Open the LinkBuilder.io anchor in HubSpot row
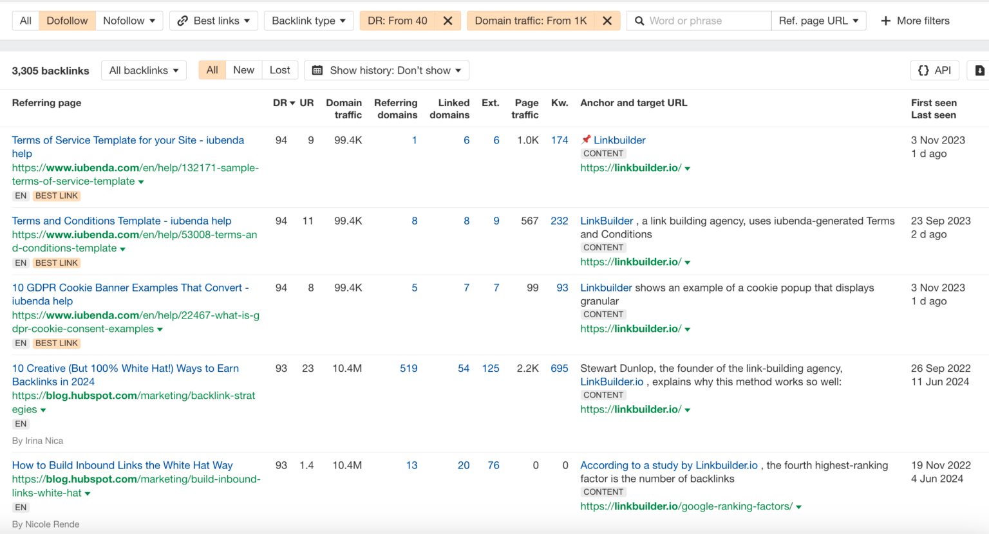The width and height of the screenshot is (989, 534). [612, 382]
